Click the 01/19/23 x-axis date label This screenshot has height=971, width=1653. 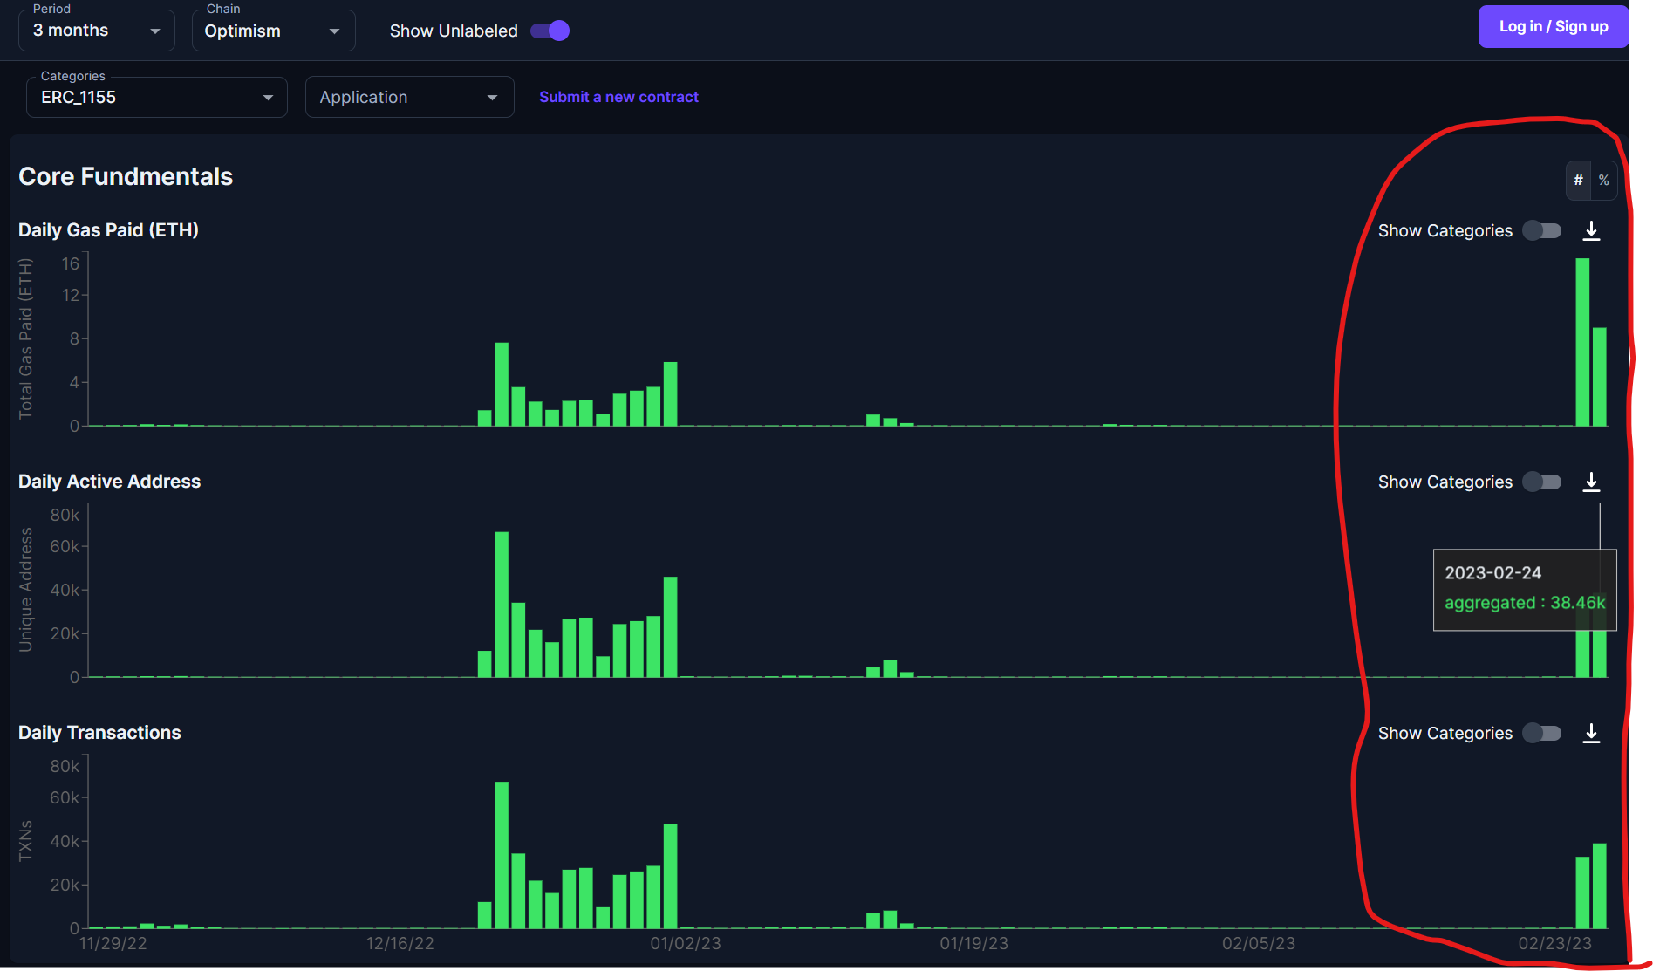coord(973,943)
